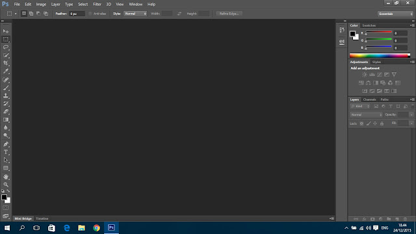
Task: Select the Crop tool
Action: [x=6, y=63]
